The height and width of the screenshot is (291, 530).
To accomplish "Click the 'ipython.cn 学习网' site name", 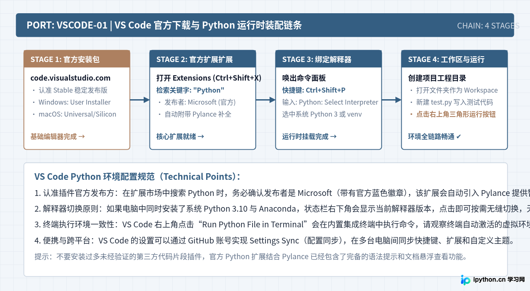I will pyautogui.click(x=499, y=279).
